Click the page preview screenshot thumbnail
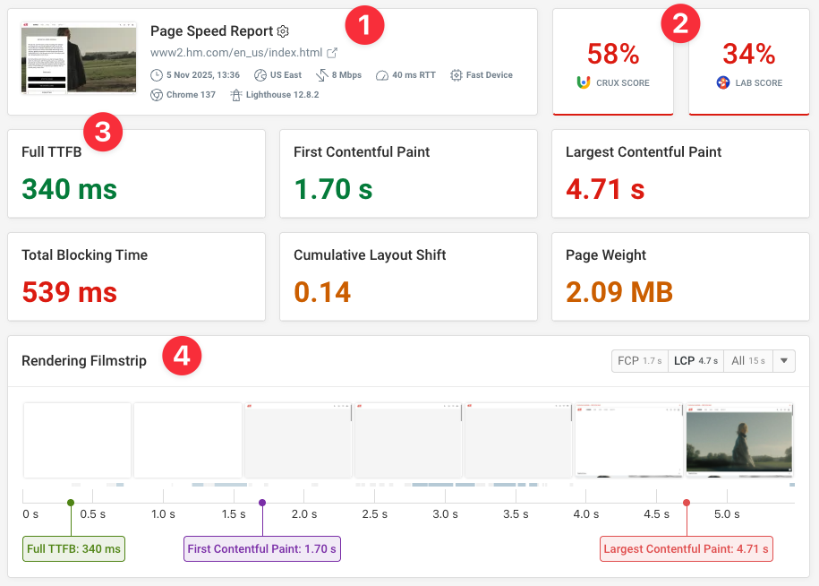 (x=78, y=56)
